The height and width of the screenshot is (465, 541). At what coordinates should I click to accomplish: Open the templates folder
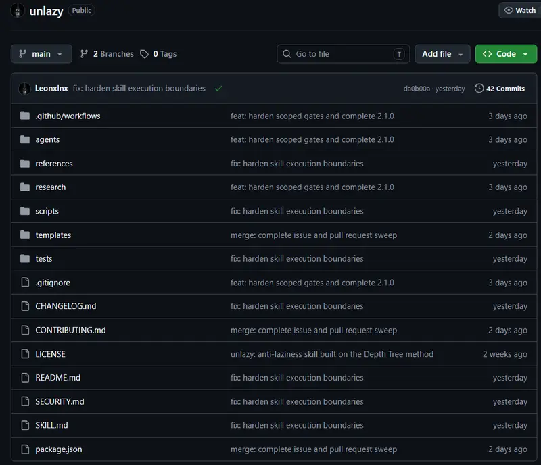[53, 235]
